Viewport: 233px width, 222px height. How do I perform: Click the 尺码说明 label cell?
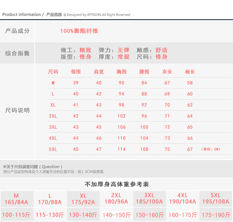pyautogui.click(x=17, y=110)
